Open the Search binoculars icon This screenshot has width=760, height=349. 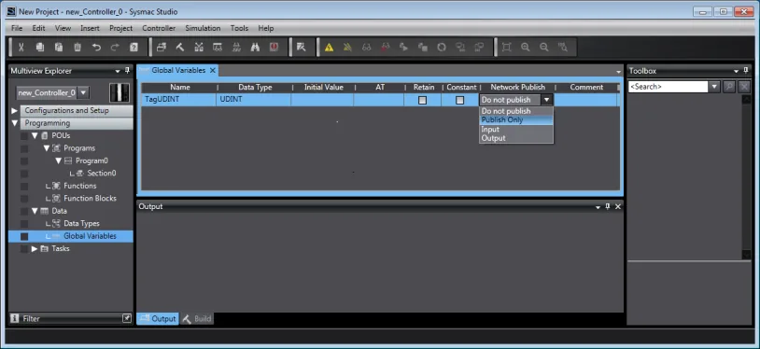[x=256, y=47]
